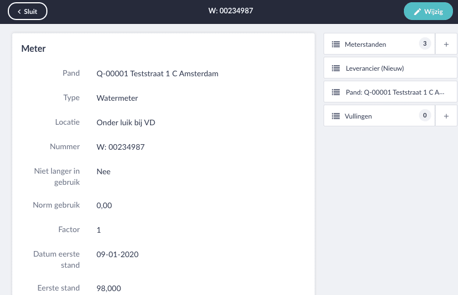Click the Vullingen count badge showing 0
The height and width of the screenshot is (295, 458).
425,115
